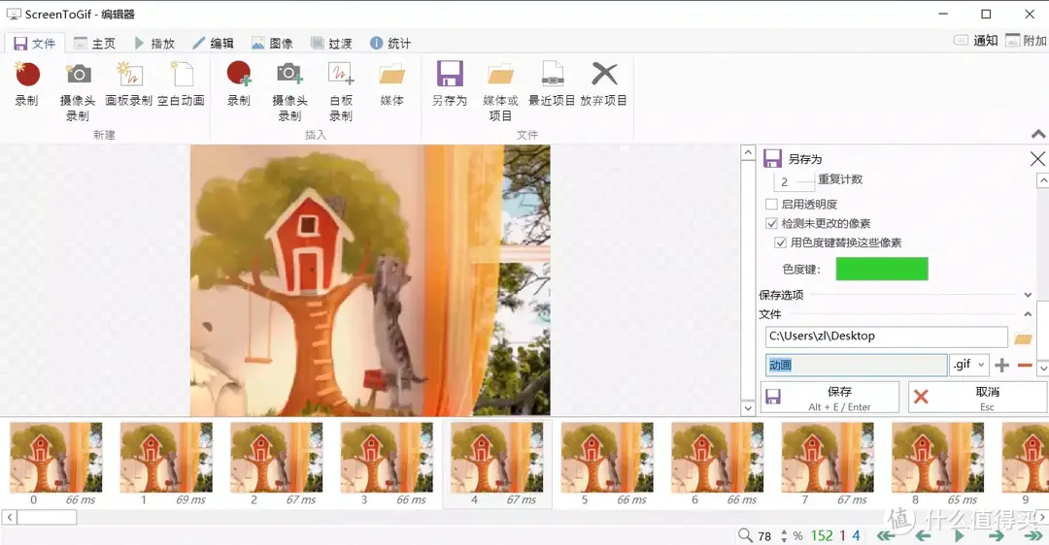Open 媒体或项目 load option
Image resolution: width=1049 pixels, height=545 pixels.
[x=500, y=91]
